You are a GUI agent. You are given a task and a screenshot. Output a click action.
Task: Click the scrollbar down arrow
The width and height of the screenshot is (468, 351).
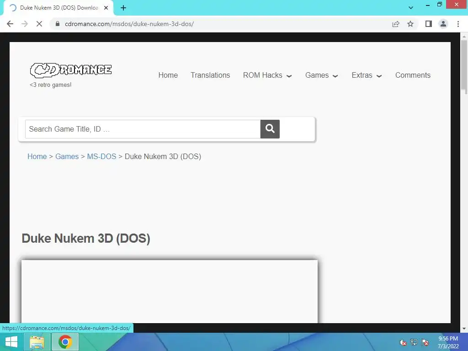pos(464,328)
